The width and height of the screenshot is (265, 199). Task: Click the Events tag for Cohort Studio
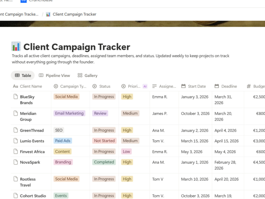(x=61, y=196)
